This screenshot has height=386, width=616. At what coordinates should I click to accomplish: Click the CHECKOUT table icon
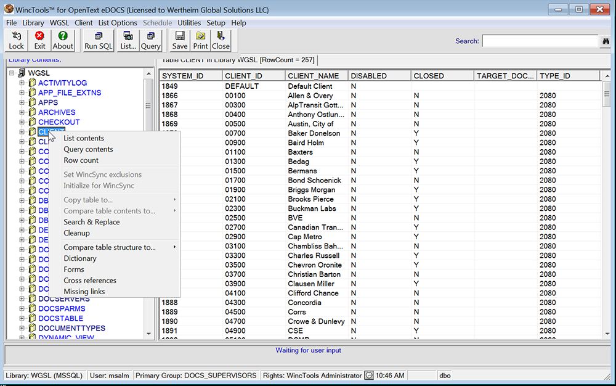(32, 122)
